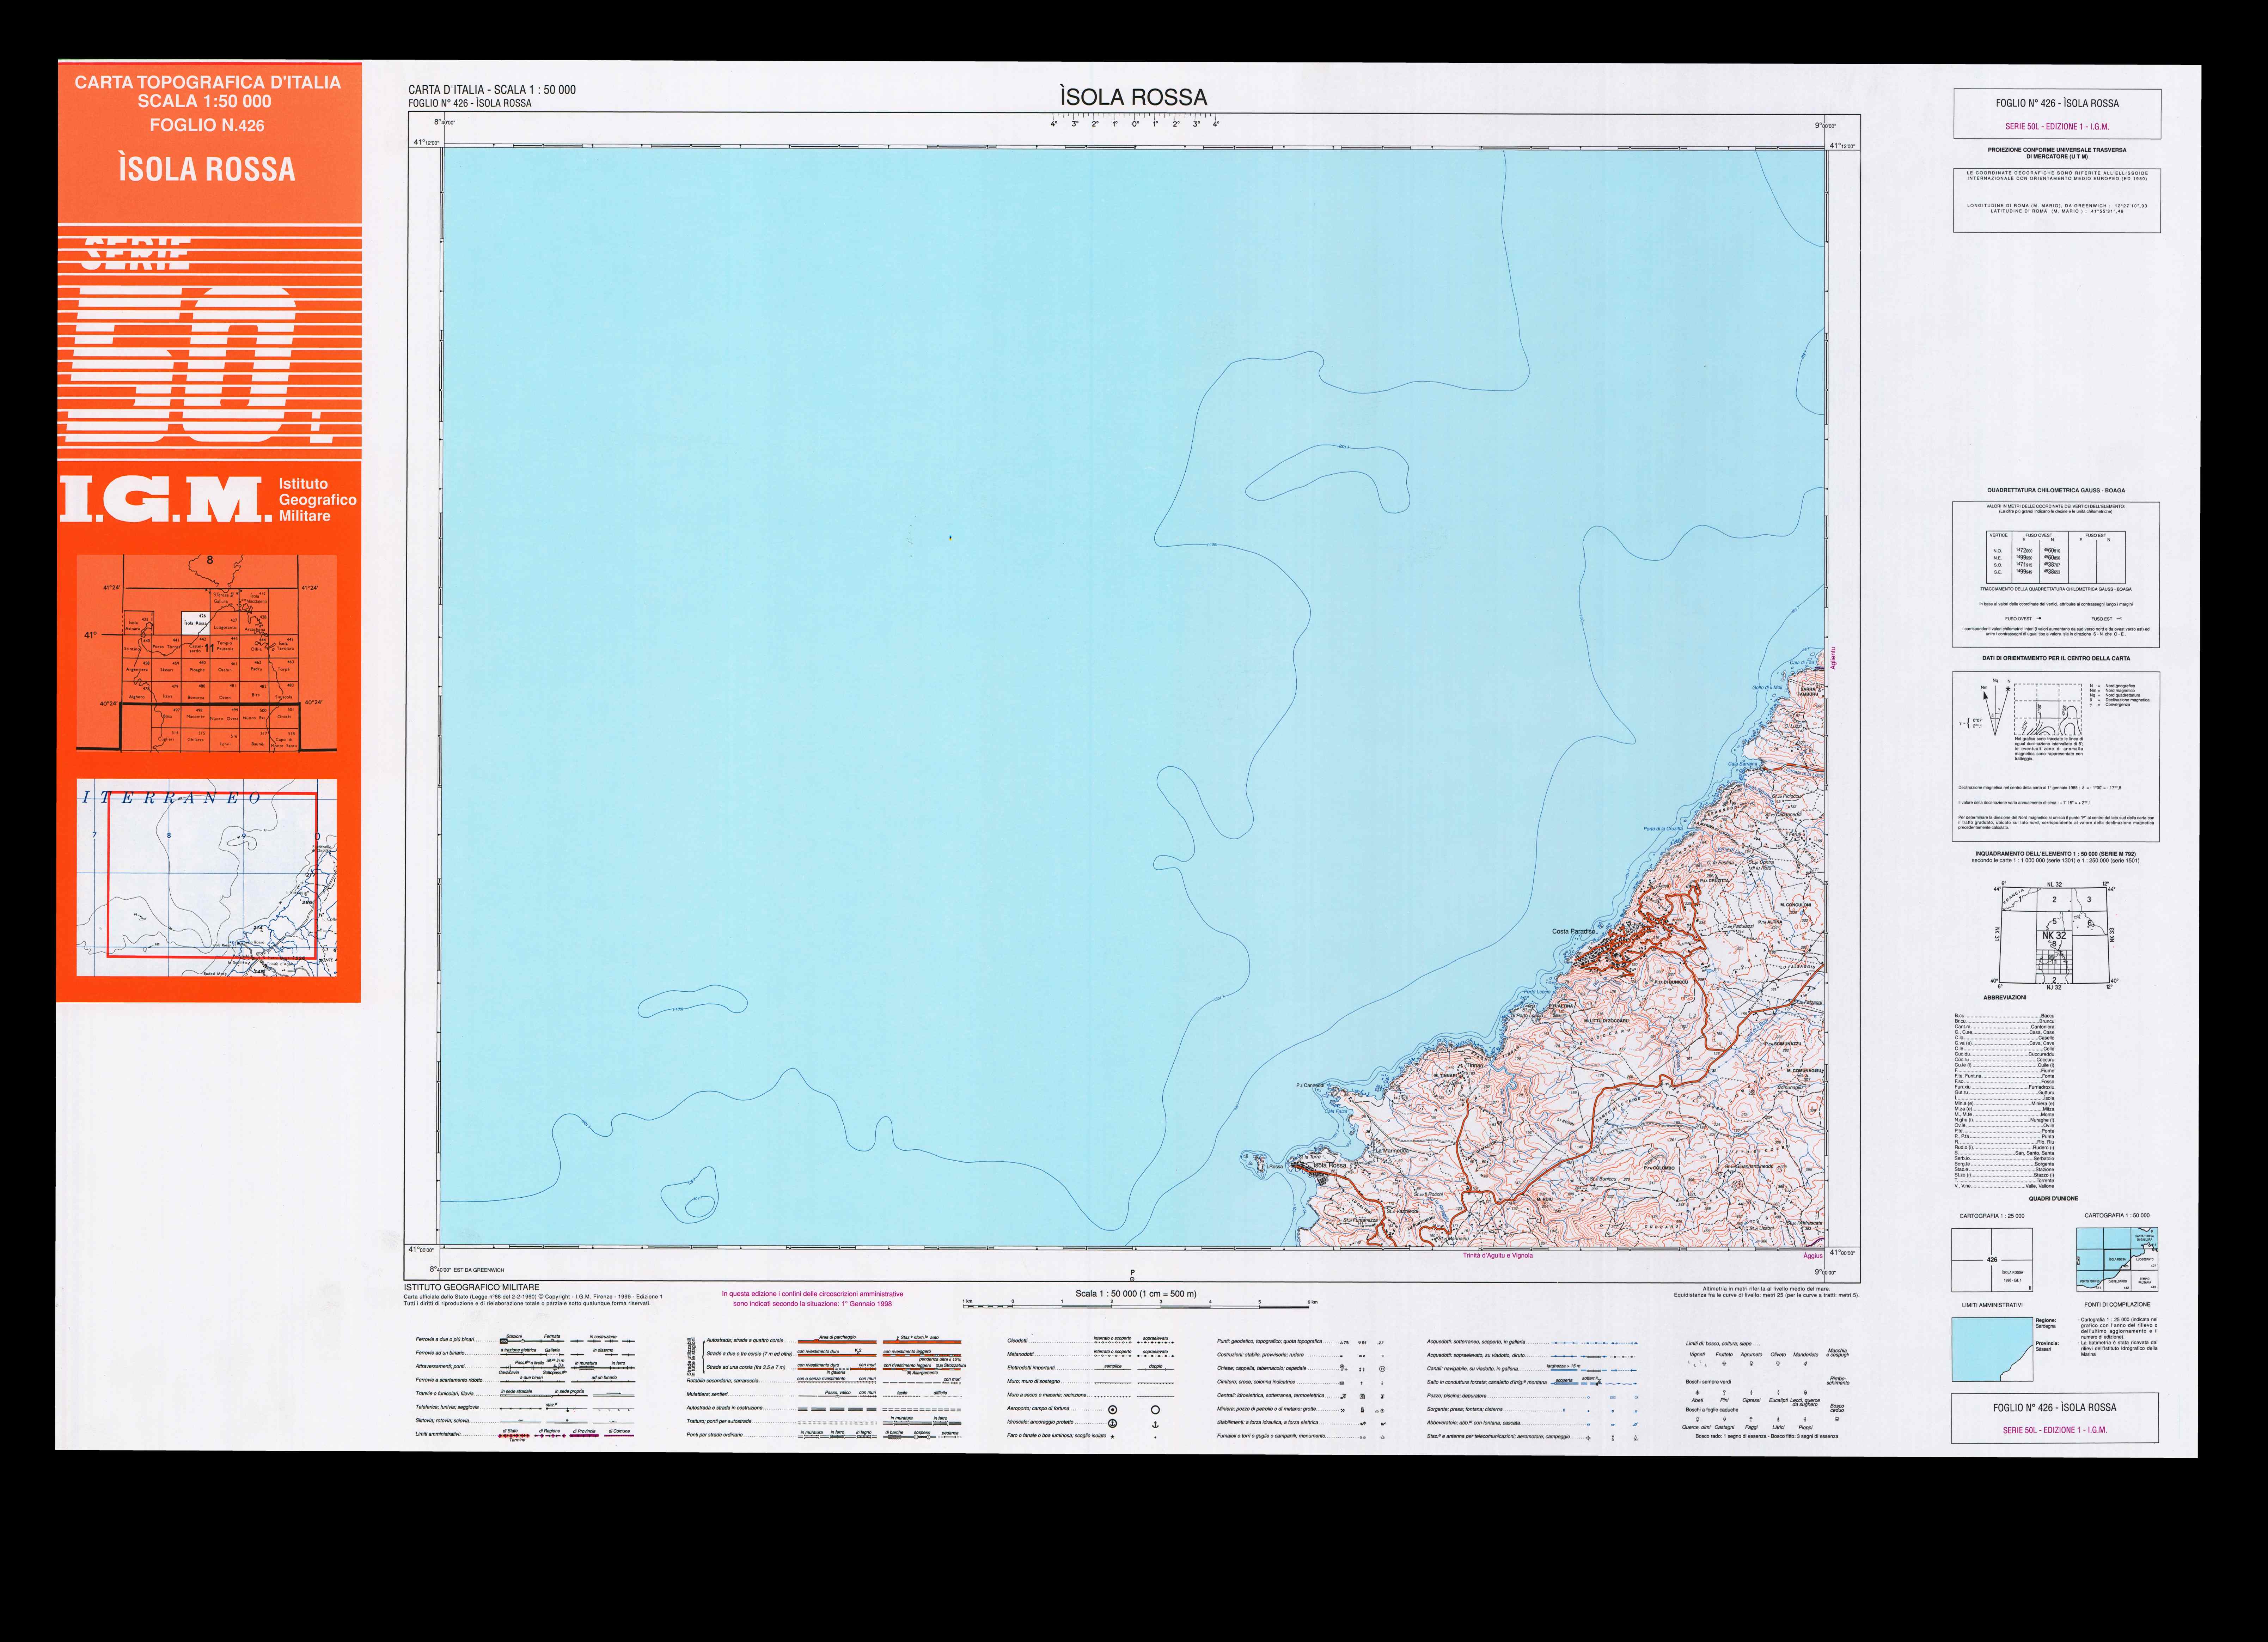Click "Macchia e cespugli" in vegetation legend
This screenshot has height=1642, width=2268.
click(x=1838, y=1353)
